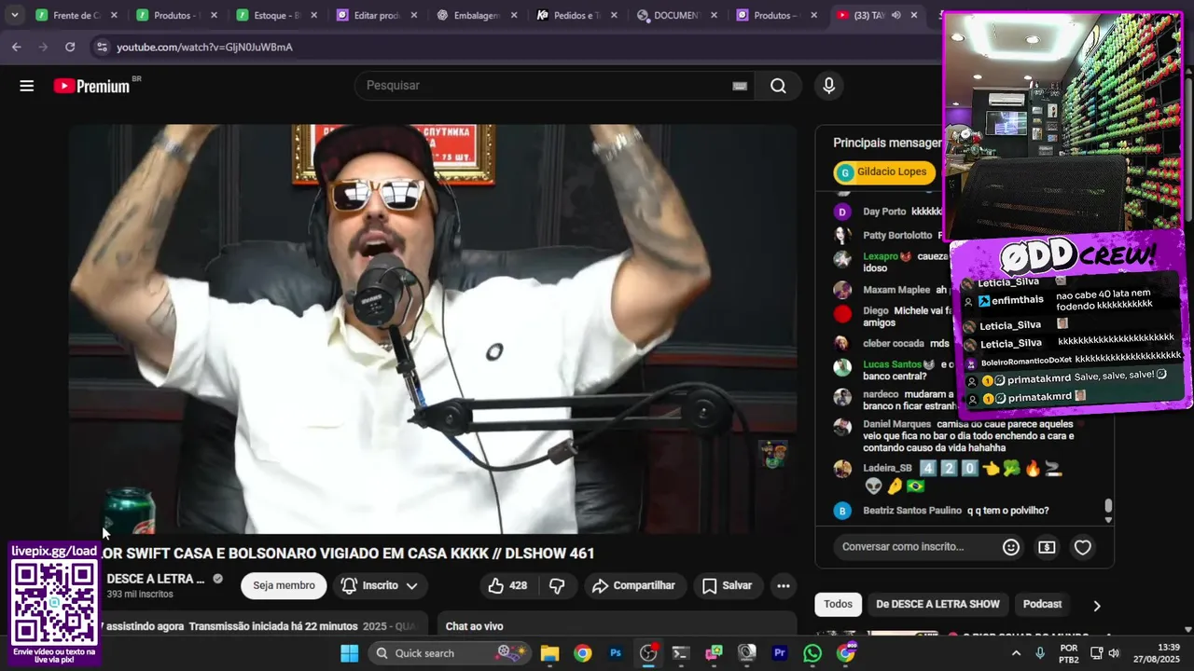Open clock showing 13:39
The image size is (1194, 671).
1159,653
